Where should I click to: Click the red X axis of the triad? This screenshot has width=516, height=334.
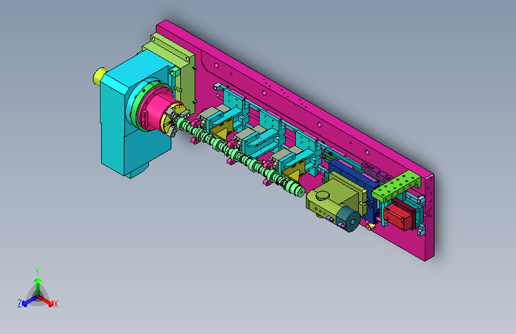point(46,301)
